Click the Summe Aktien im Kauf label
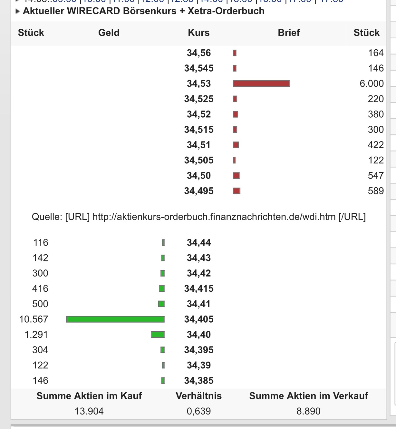The width and height of the screenshot is (396, 429). (x=90, y=396)
